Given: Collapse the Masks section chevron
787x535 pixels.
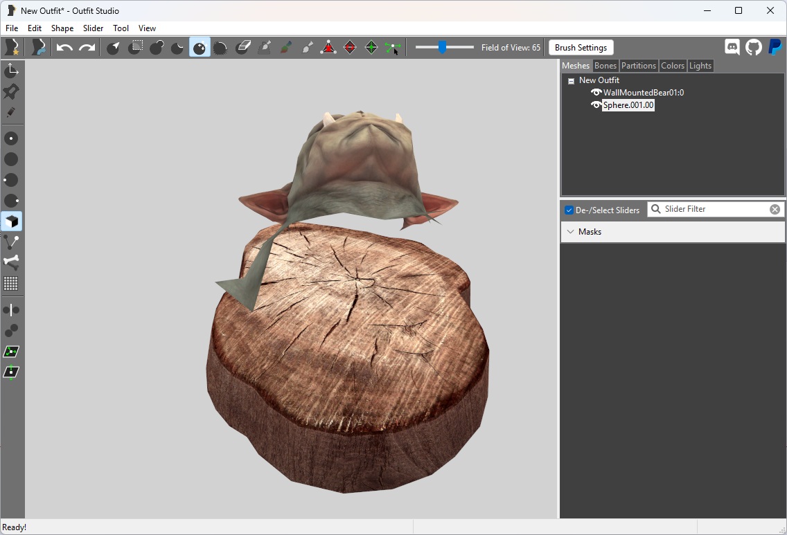Looking at the screenshot, I should pos(570,232).
